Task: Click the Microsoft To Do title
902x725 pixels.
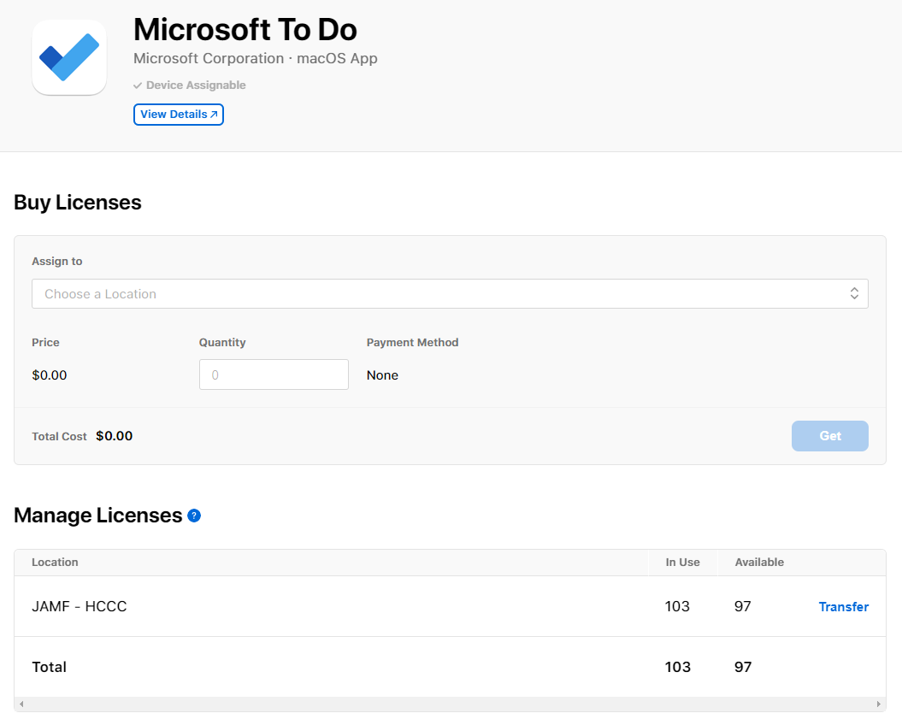Action: coord(245,29)
